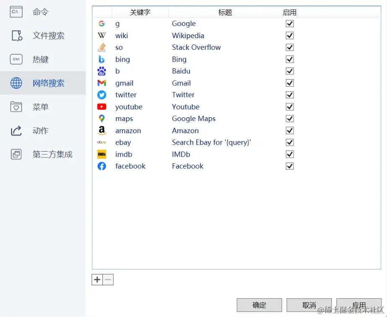The height and width of the screenshot is (317, 387).
Task: Confirm with the 确定 button
Action: (260, 305)
